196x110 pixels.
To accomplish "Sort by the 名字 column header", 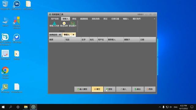I will [85, 40].
